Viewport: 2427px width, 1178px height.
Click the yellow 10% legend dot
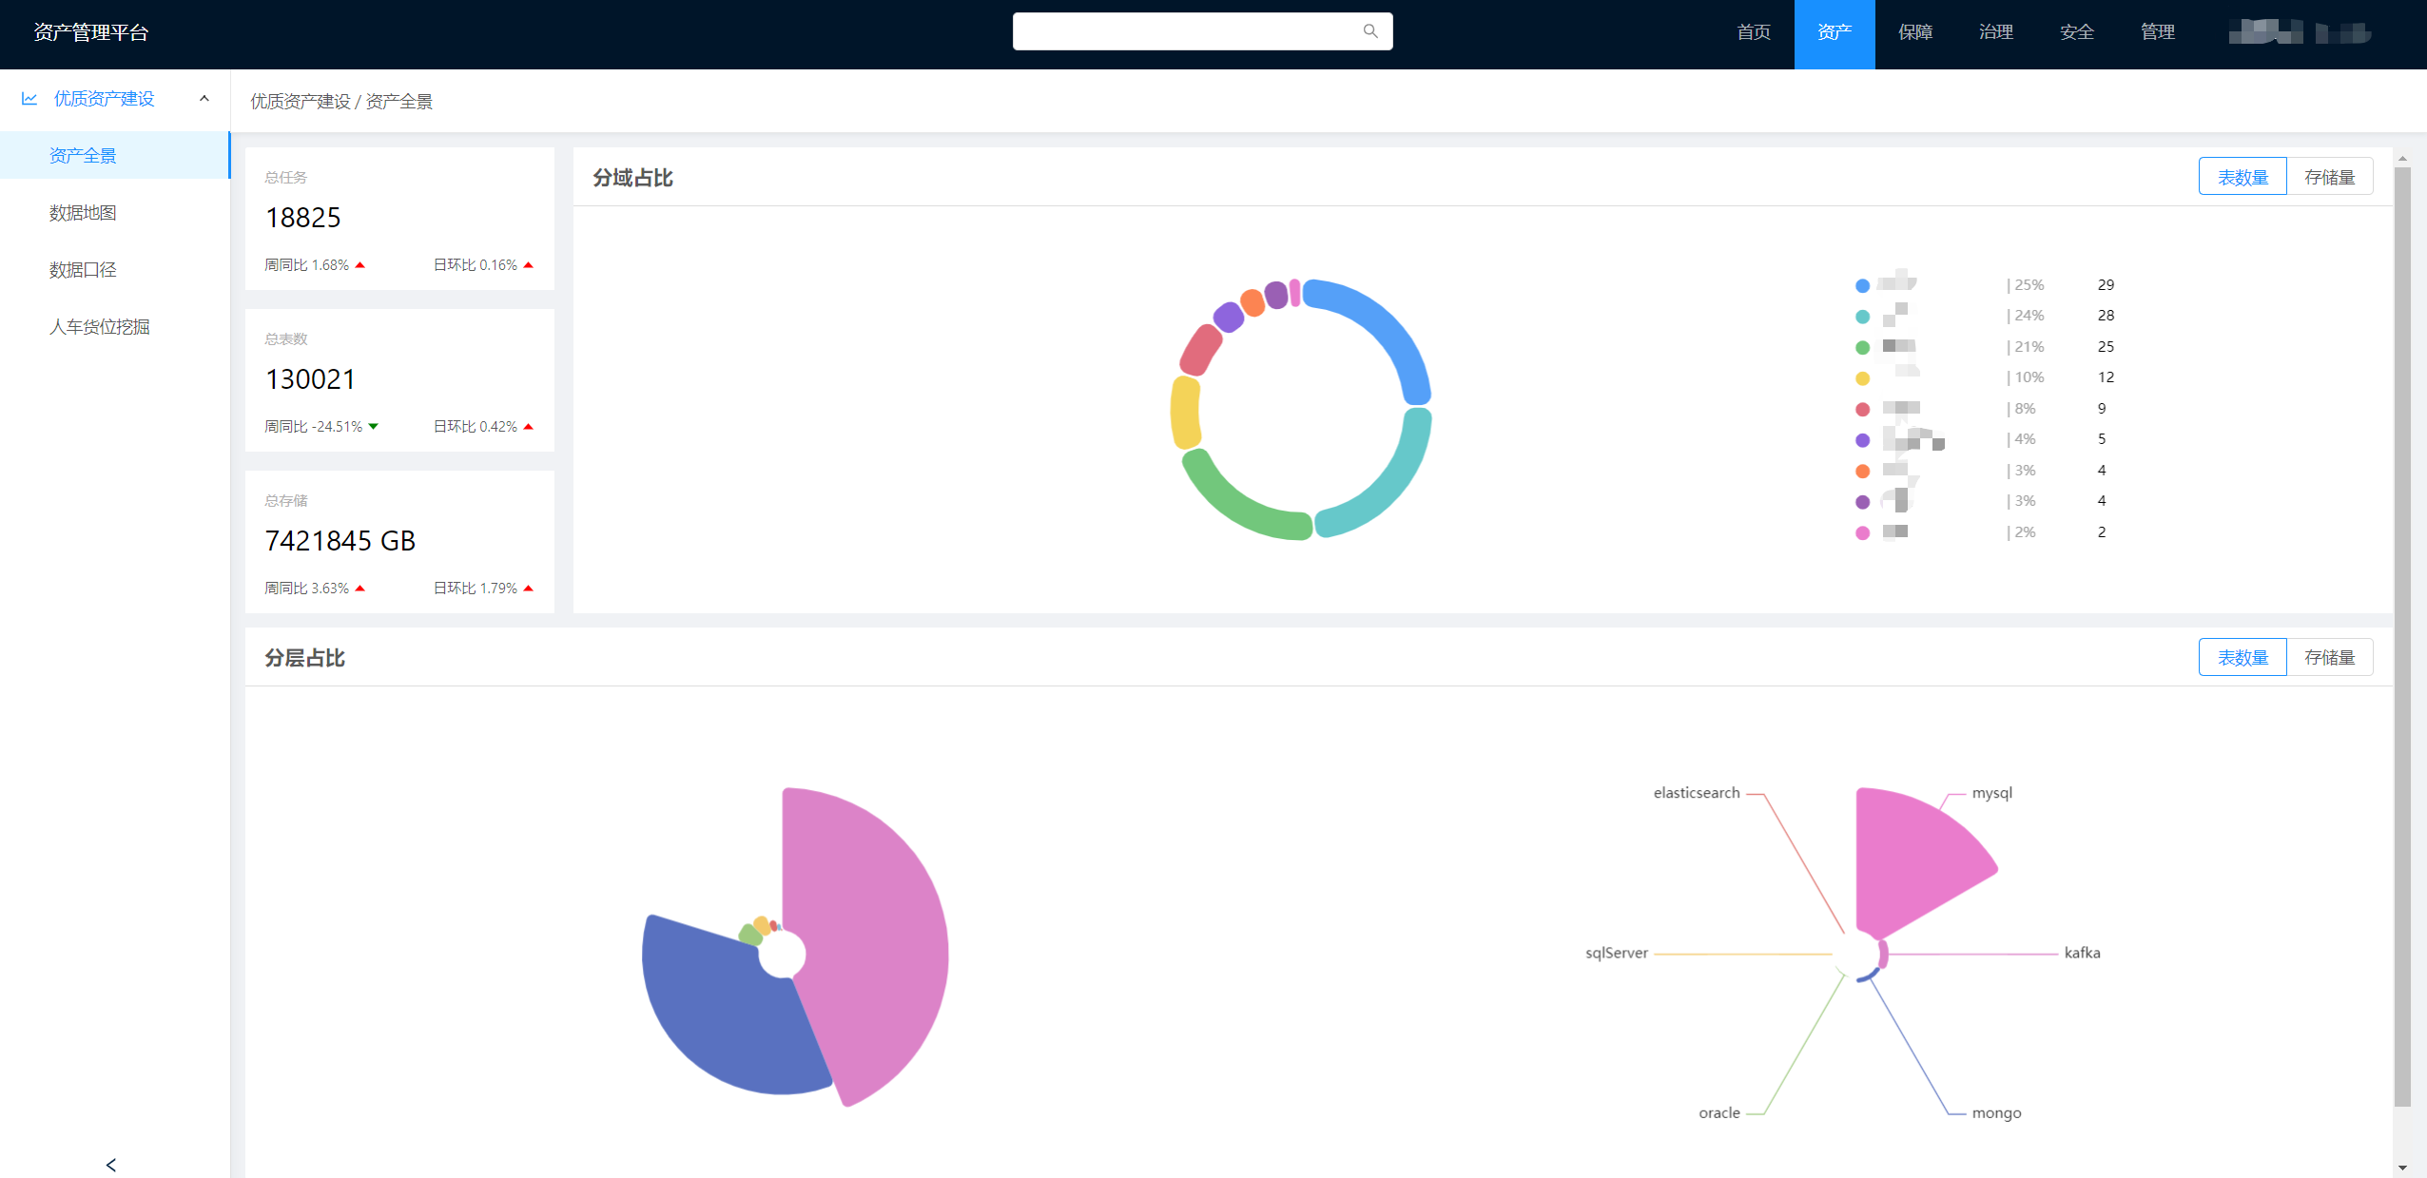point(1862,378)
